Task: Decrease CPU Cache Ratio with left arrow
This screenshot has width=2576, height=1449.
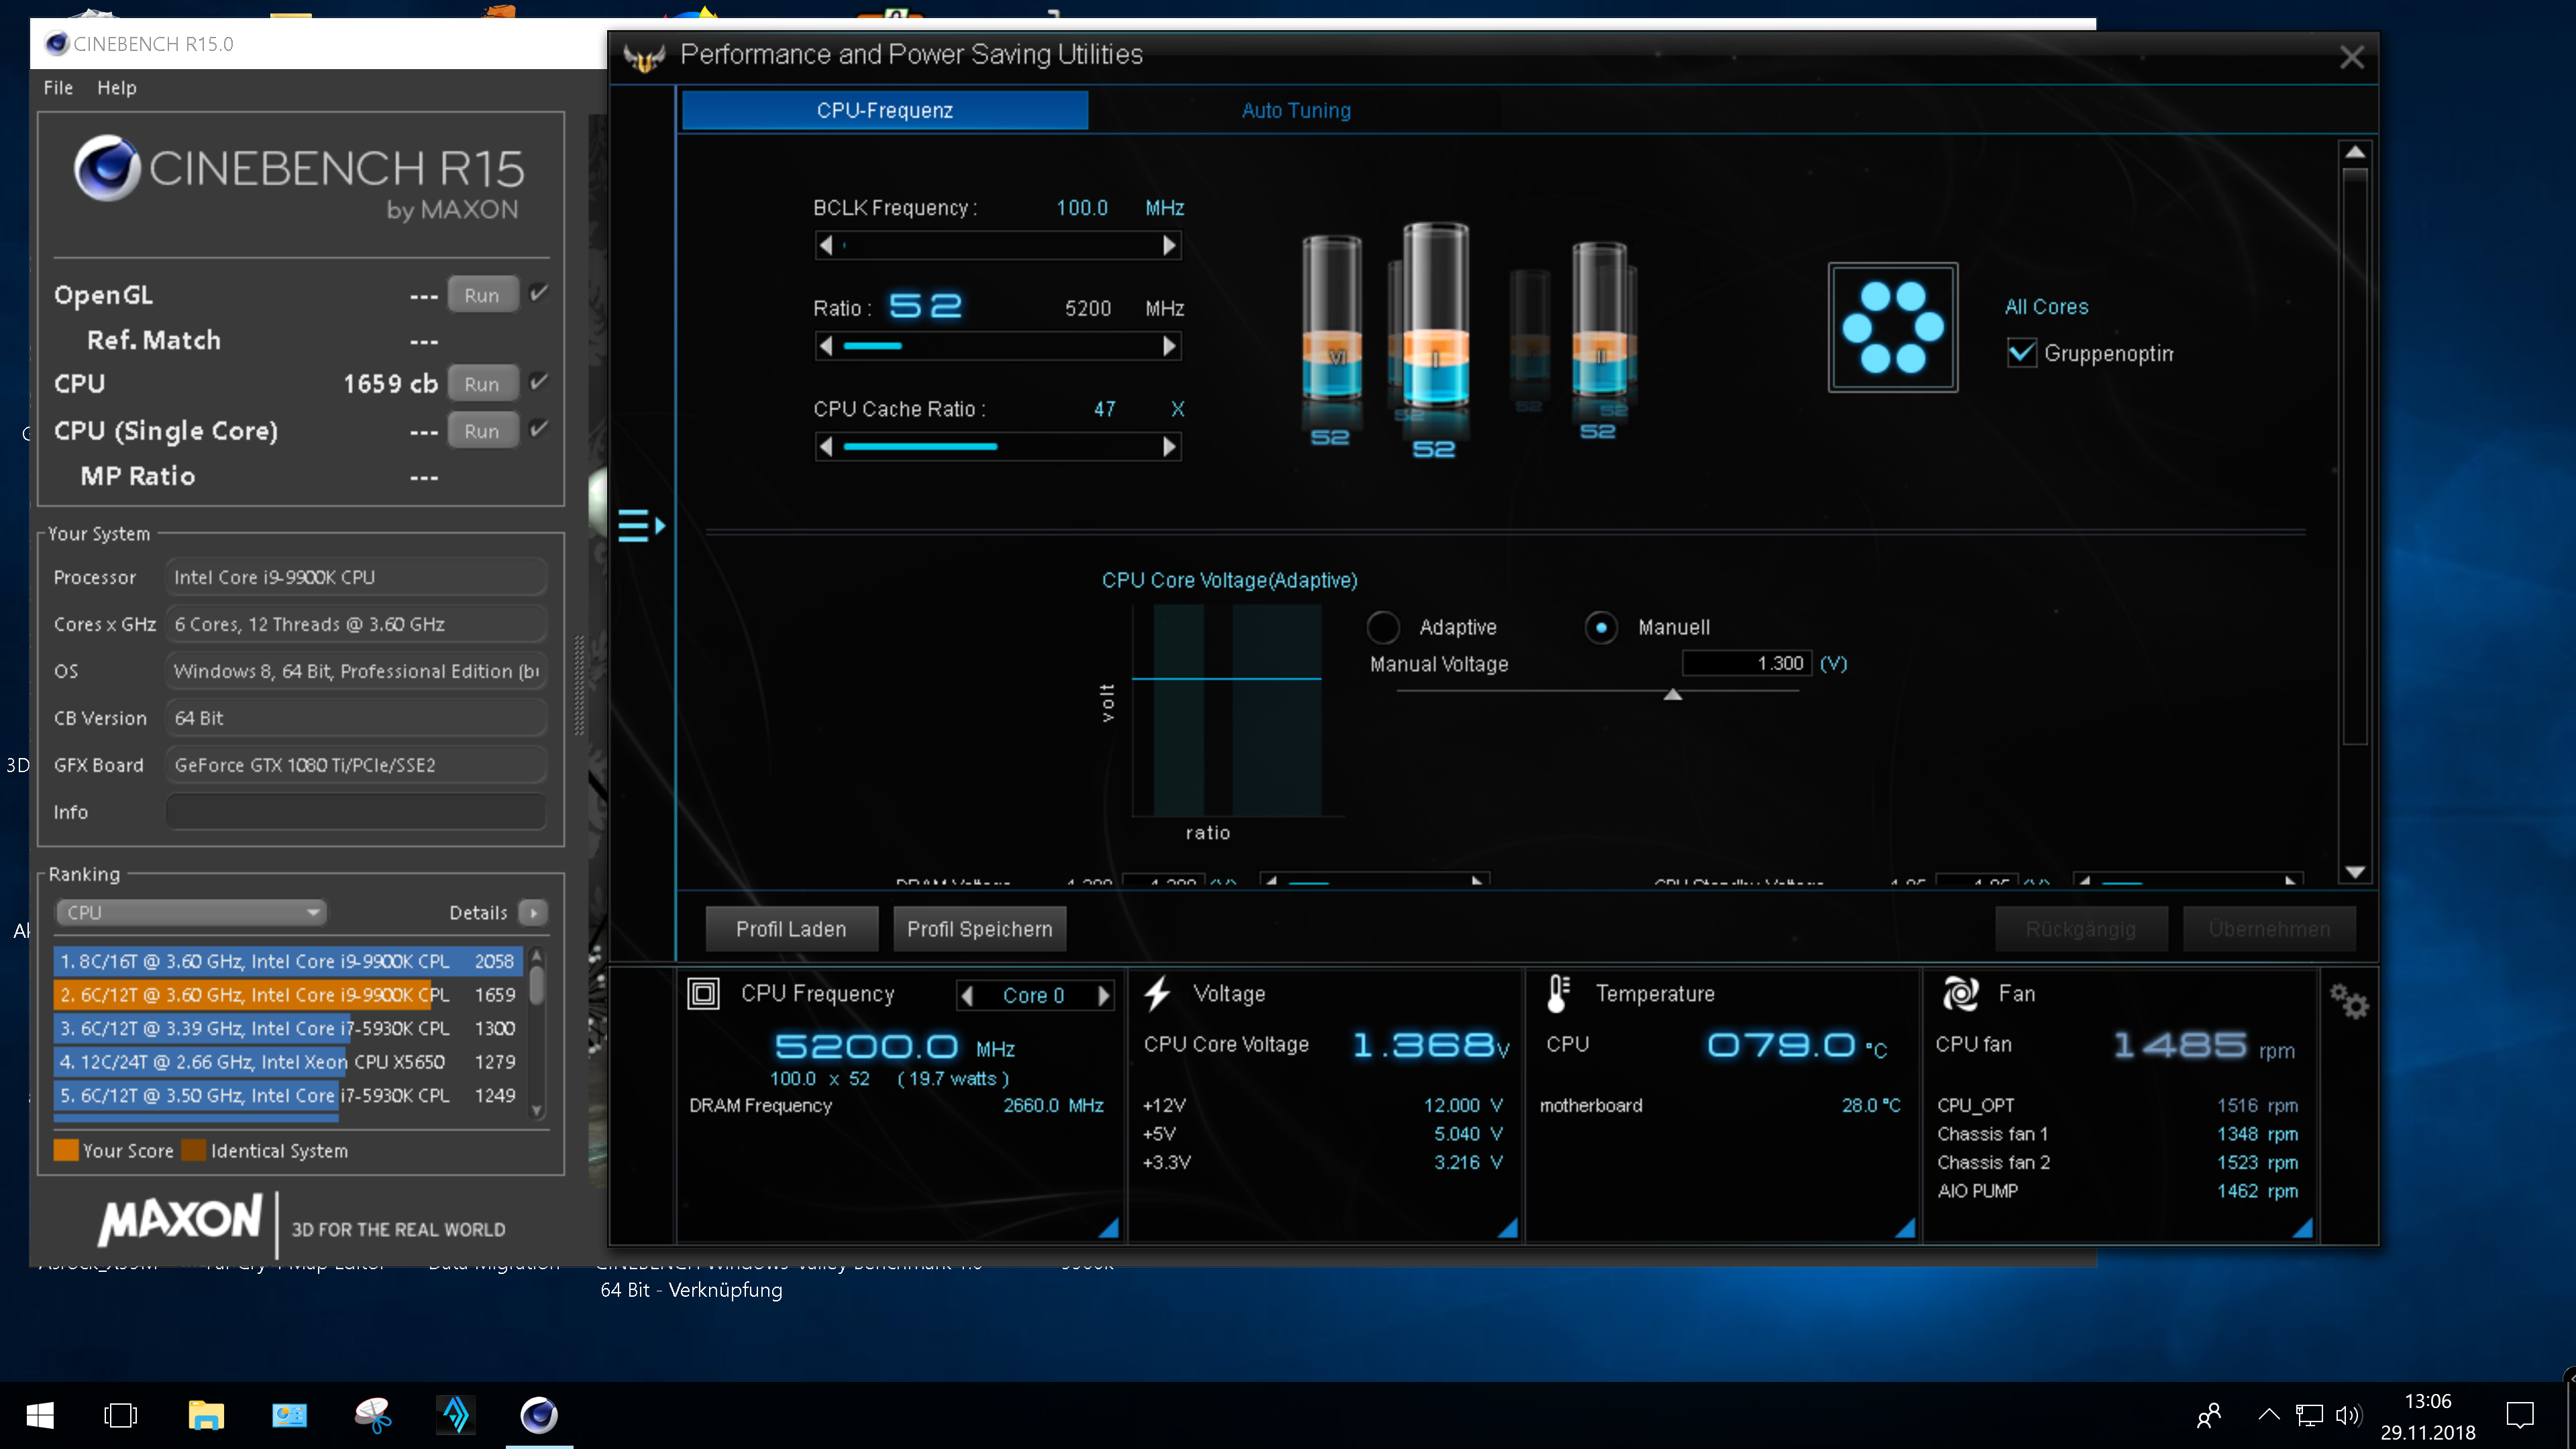Action: pyautogui.click(x=826, y=446)
